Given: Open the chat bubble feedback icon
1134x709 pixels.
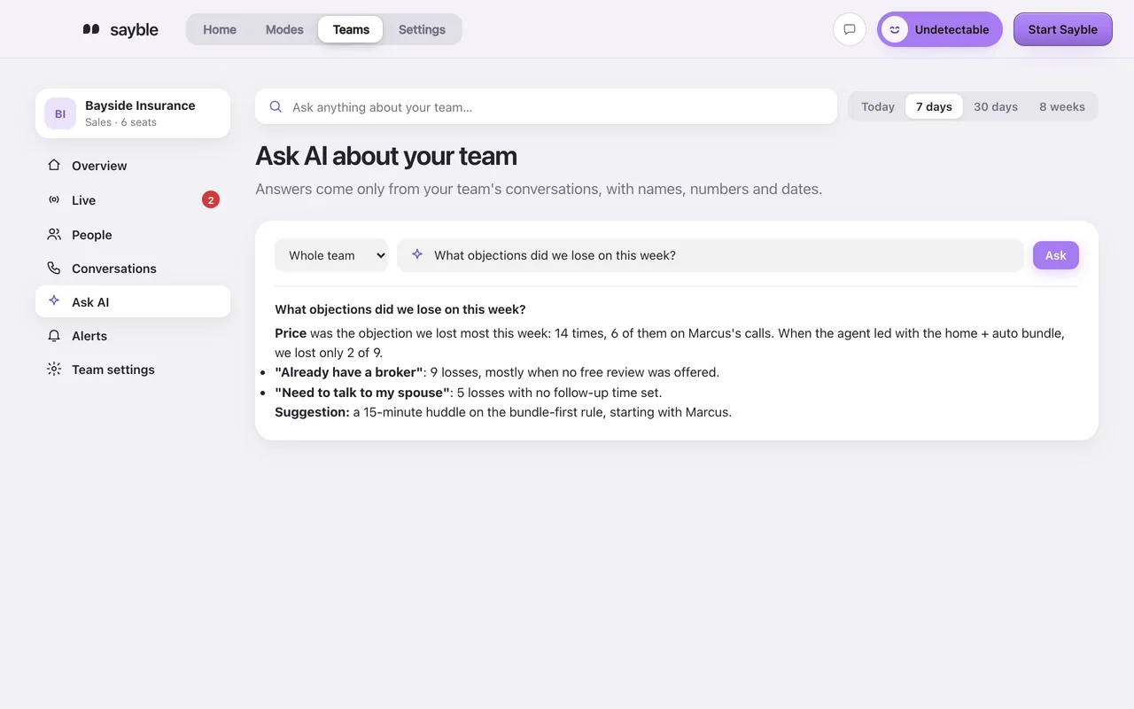Looking at the screenshot, I should 850,29.
